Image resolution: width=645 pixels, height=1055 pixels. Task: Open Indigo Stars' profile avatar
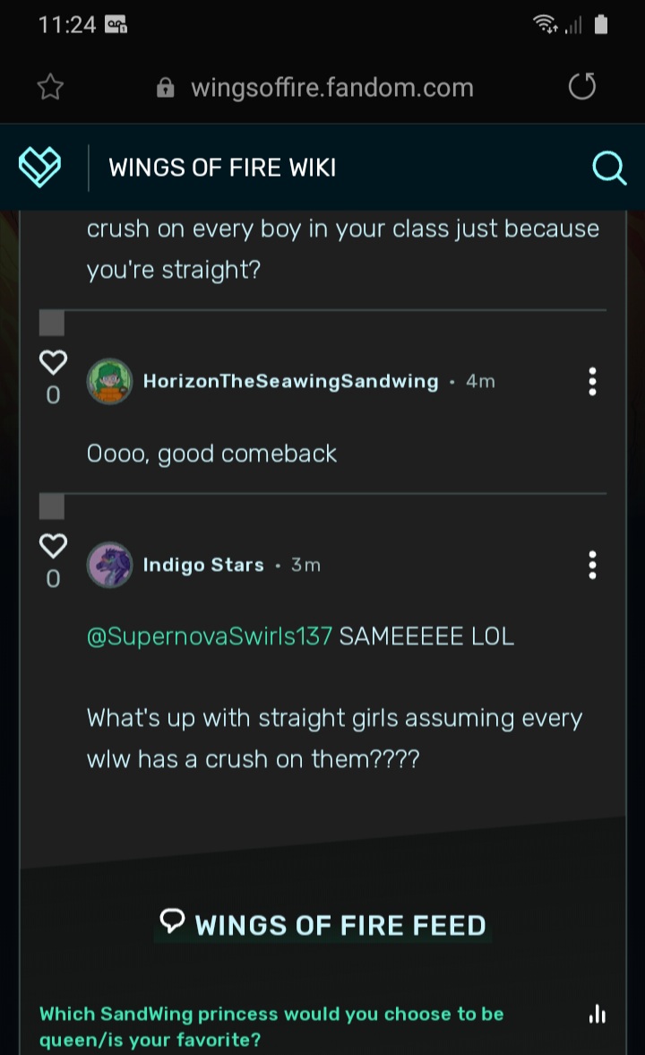pos(109,566)
